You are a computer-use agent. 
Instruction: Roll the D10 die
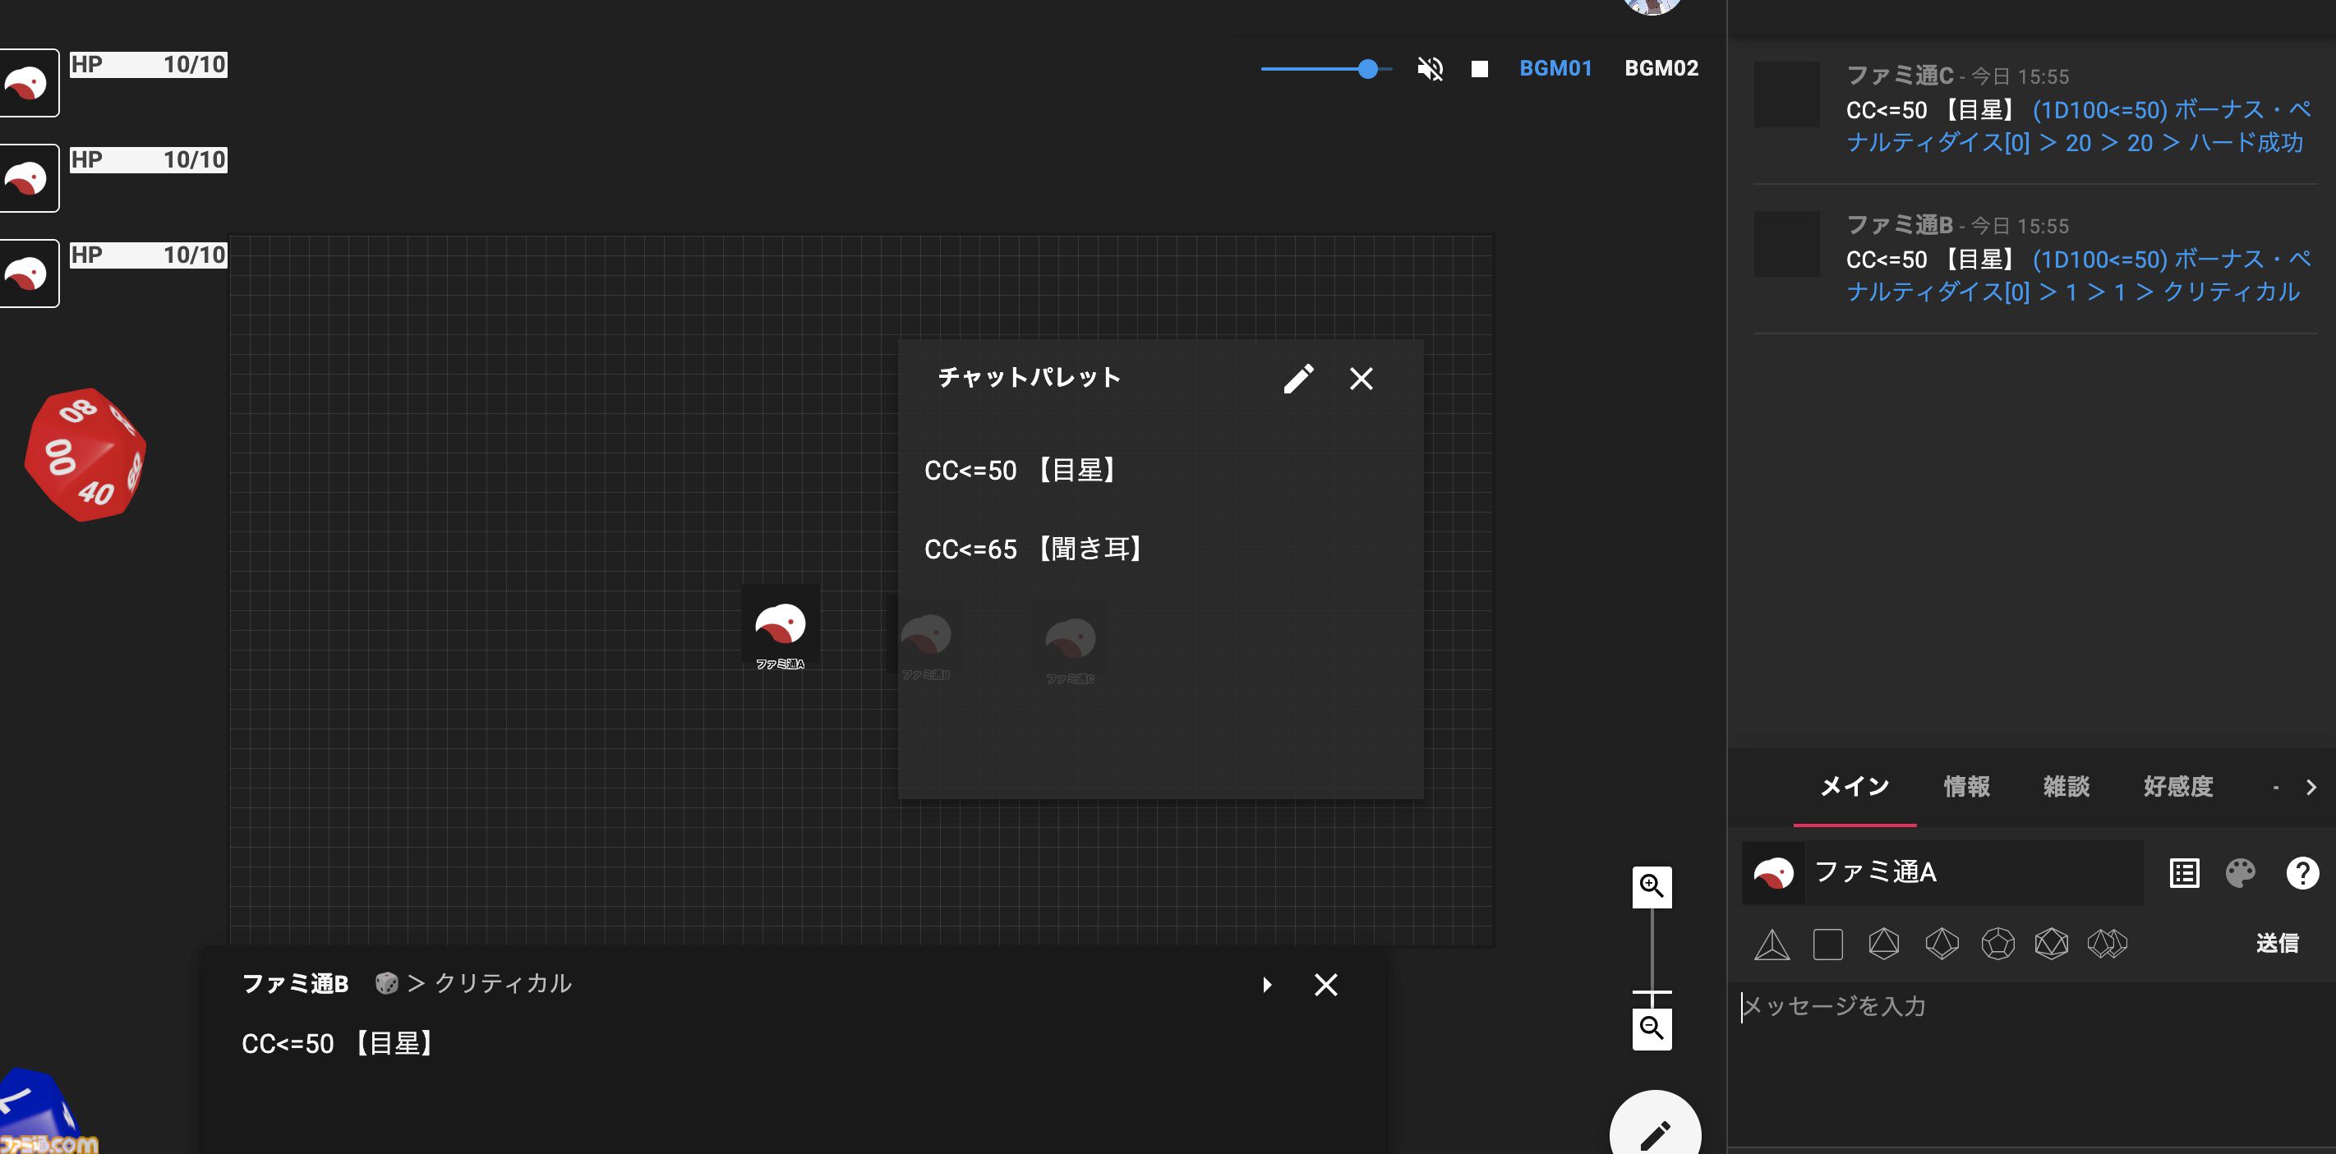point(1941,945)
